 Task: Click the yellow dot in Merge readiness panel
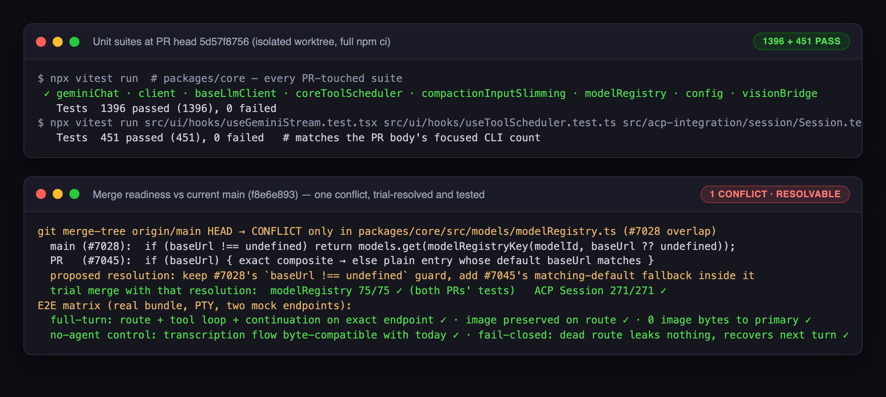(58, 194)
